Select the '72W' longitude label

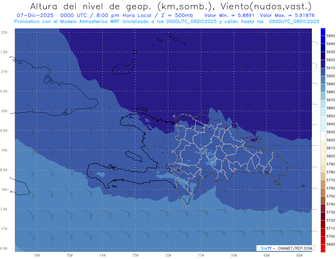pyautogui.click(x=168, y=255)
